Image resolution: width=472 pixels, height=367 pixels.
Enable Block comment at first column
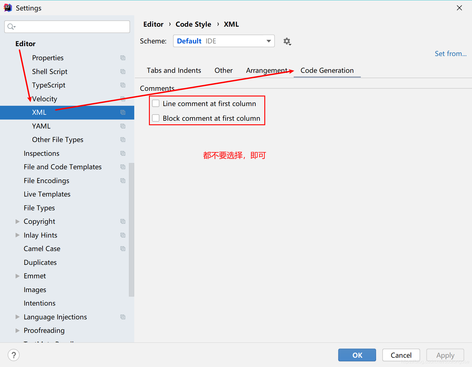point(156,118)
